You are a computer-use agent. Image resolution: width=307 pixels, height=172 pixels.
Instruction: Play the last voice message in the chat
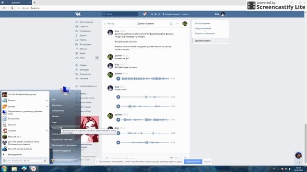(118, 142)
